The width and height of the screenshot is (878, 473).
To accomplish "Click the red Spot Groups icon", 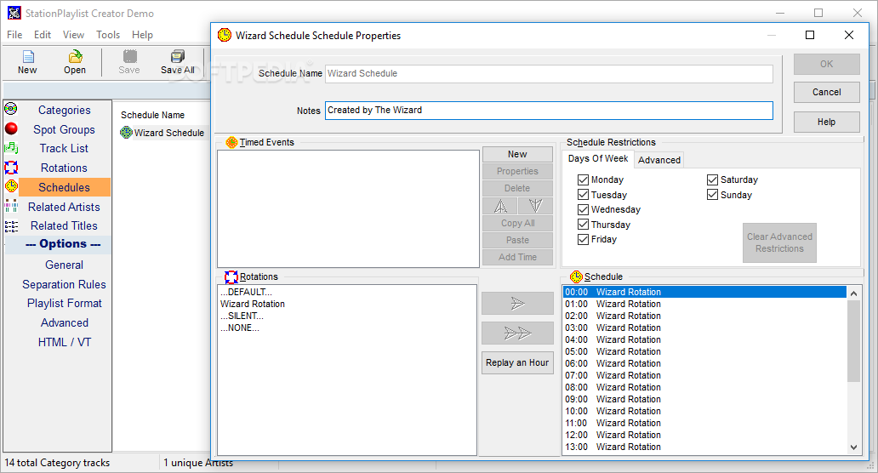I will click(11, 128).
